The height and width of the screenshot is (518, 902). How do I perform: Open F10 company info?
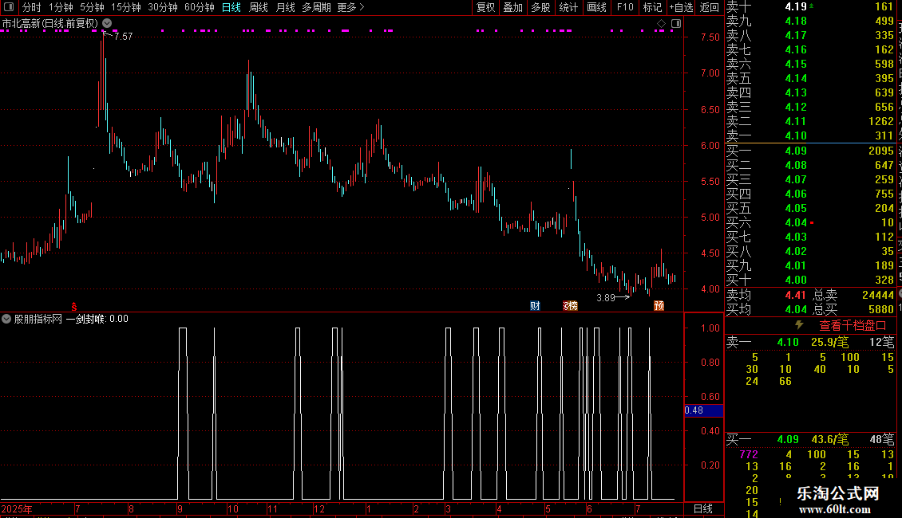(x=625, y=7)
